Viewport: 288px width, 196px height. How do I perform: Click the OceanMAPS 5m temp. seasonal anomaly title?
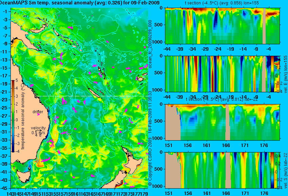[80, 3]
